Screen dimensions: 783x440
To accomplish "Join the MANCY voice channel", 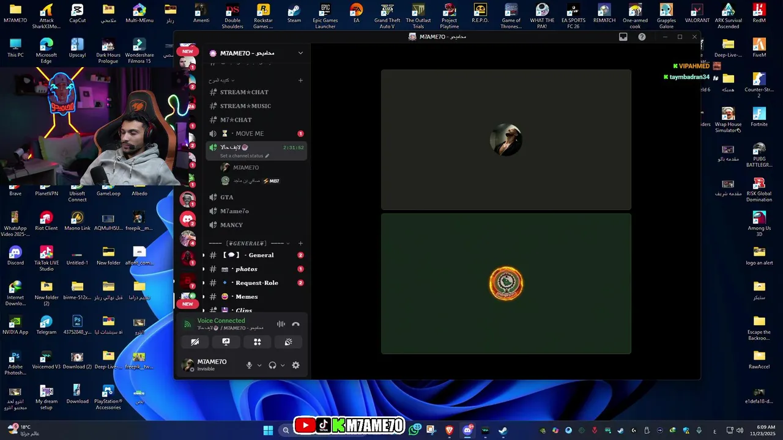I will tap(256, 225).
